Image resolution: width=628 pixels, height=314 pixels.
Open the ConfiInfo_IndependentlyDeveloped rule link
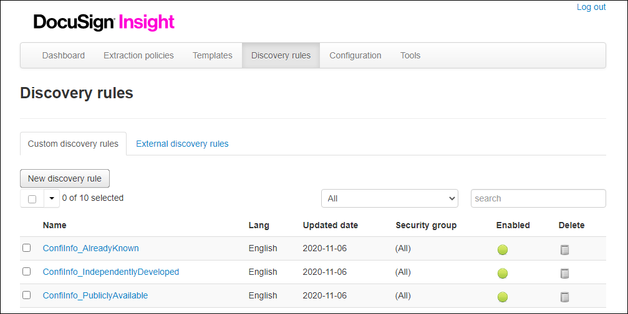tap(111, 272)
